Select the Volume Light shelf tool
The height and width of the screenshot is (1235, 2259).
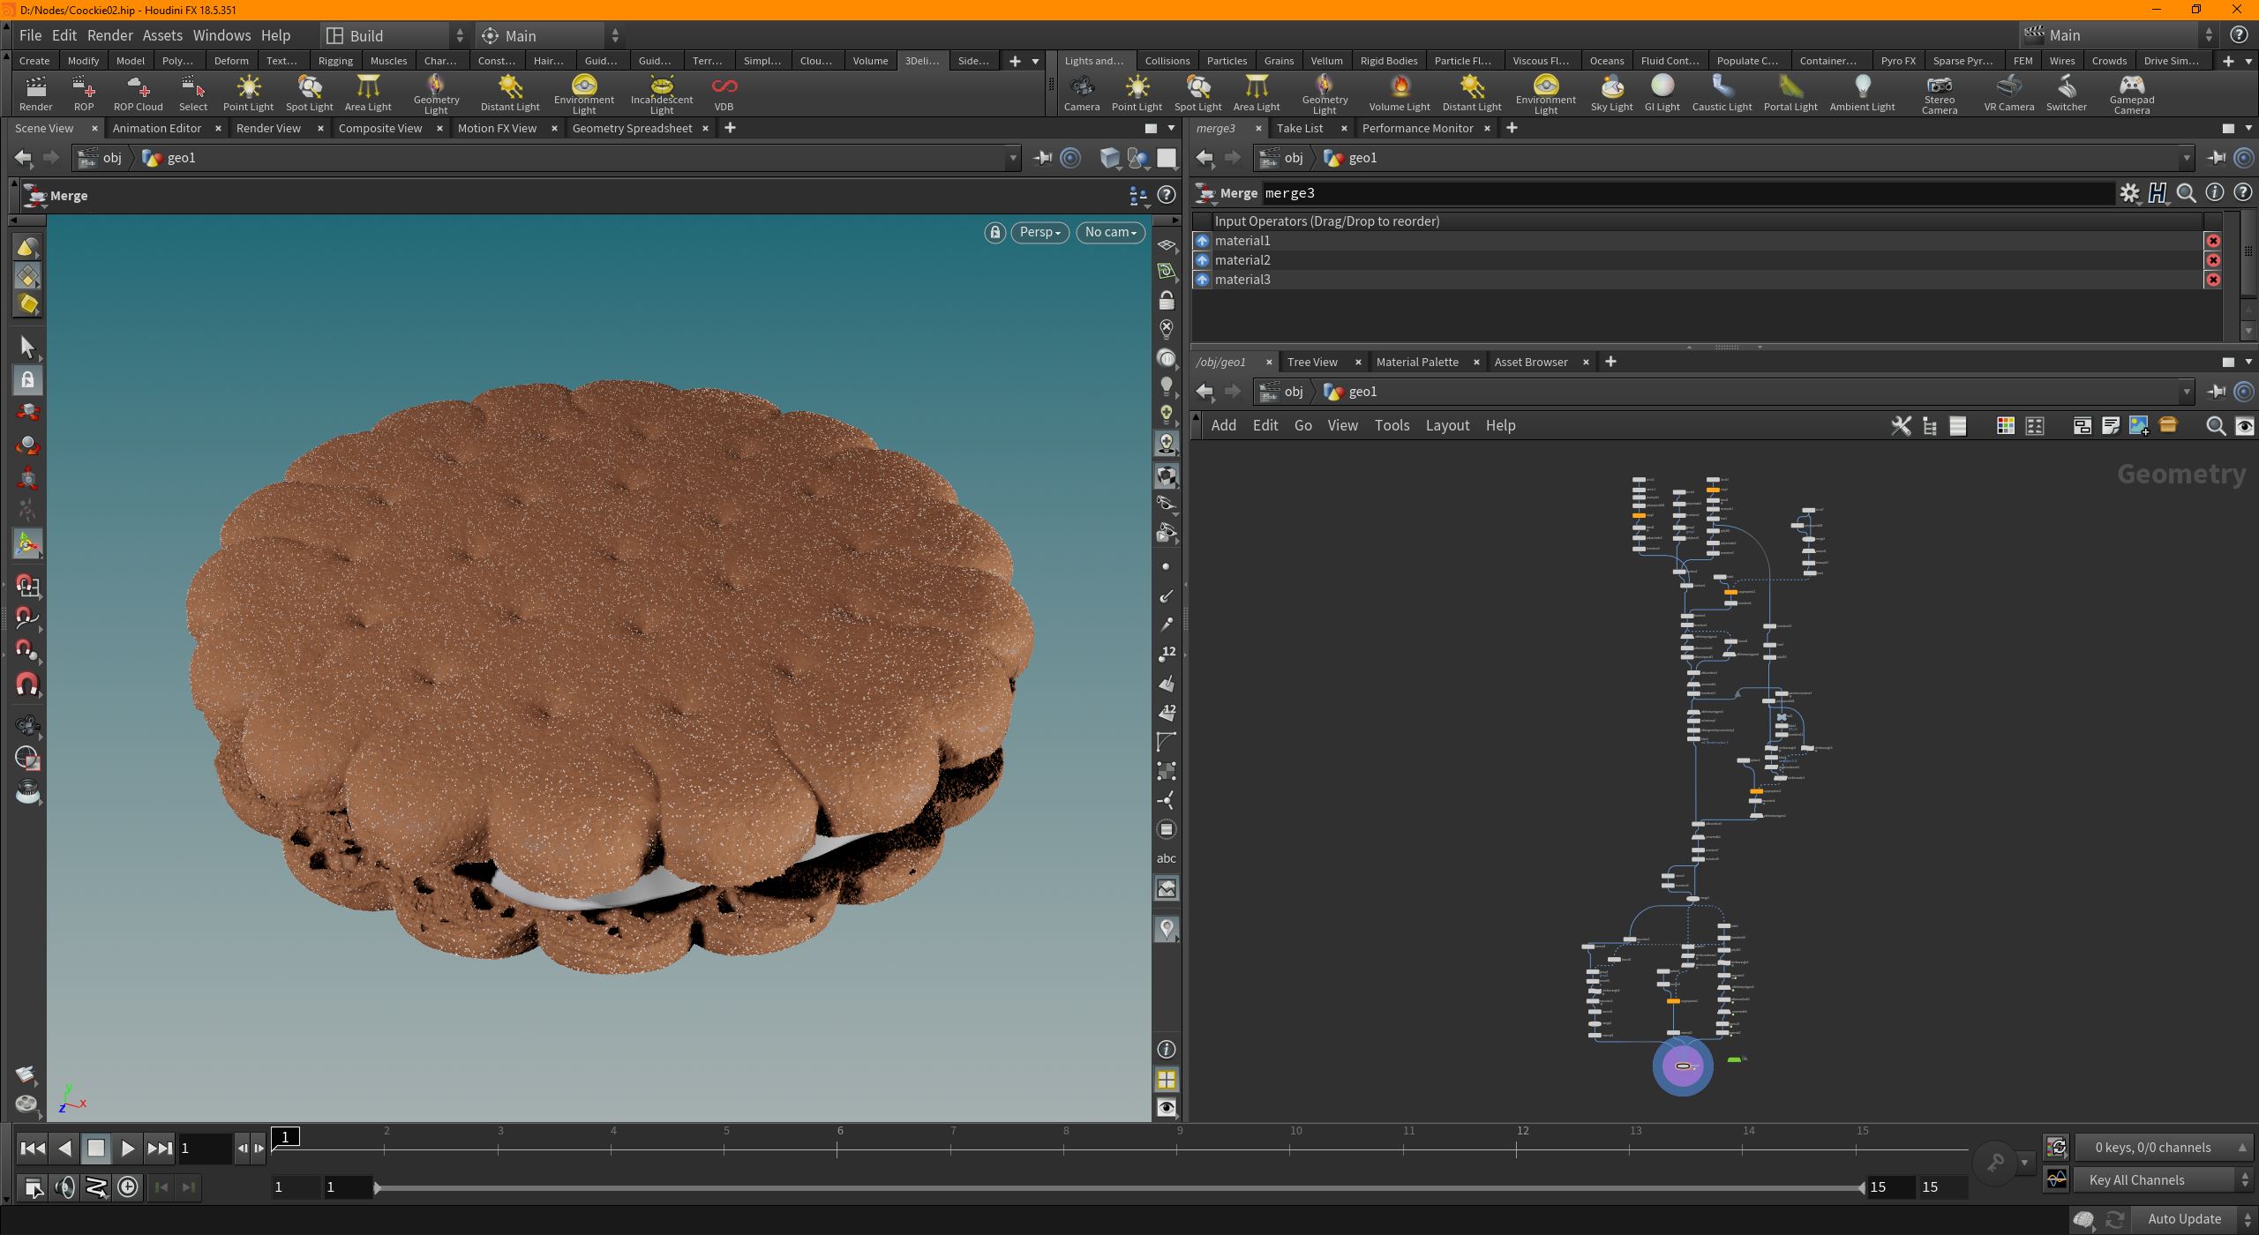[1399, 93]
